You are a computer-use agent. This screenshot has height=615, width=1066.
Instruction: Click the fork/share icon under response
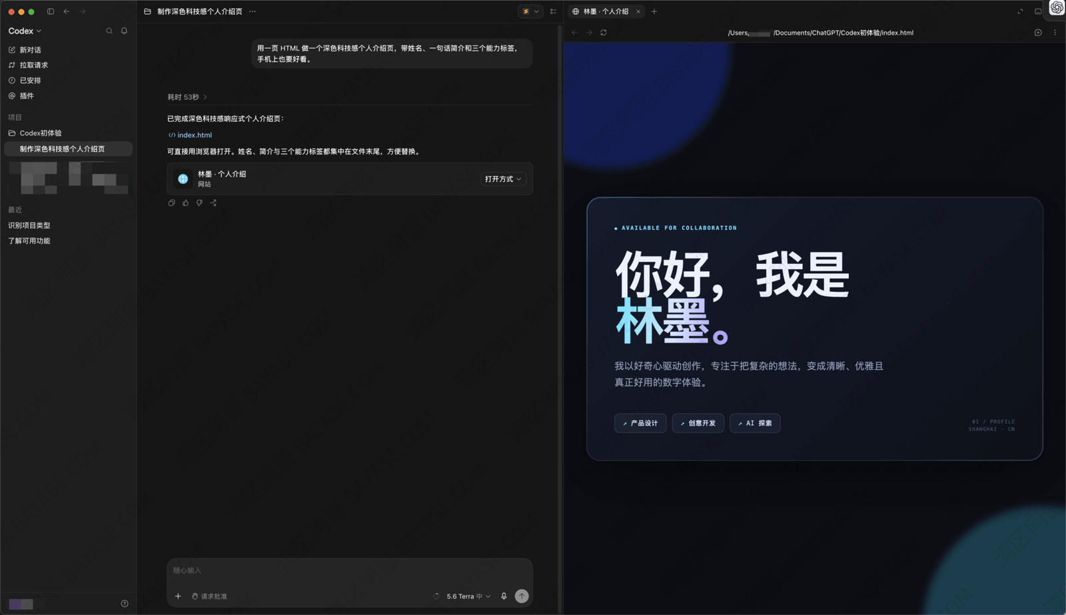click(213, 203)
